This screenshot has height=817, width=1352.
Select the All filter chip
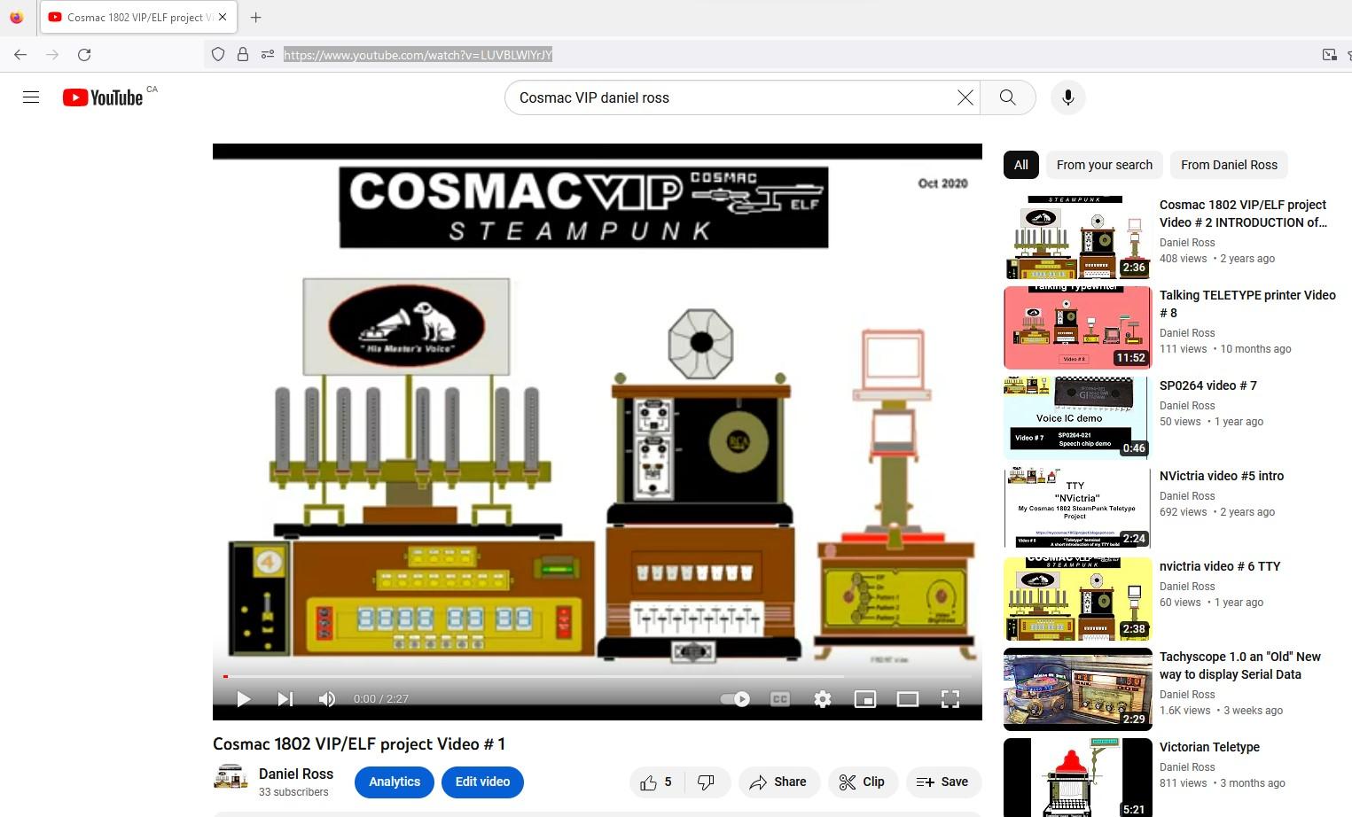(x=1021, y=165)
